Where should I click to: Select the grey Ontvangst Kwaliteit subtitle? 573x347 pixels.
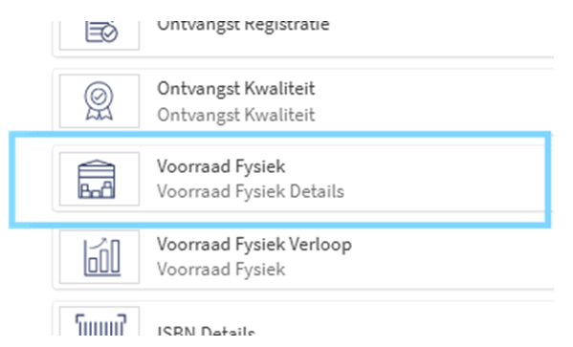235,115
